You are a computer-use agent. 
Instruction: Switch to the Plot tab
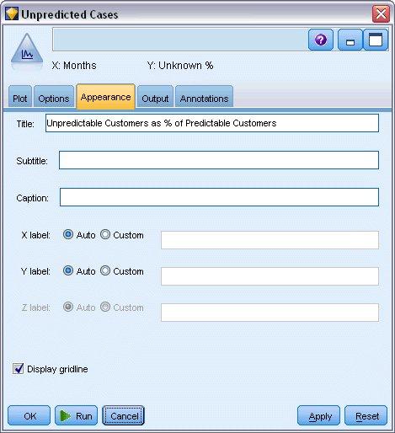click(x=20, y=97)
